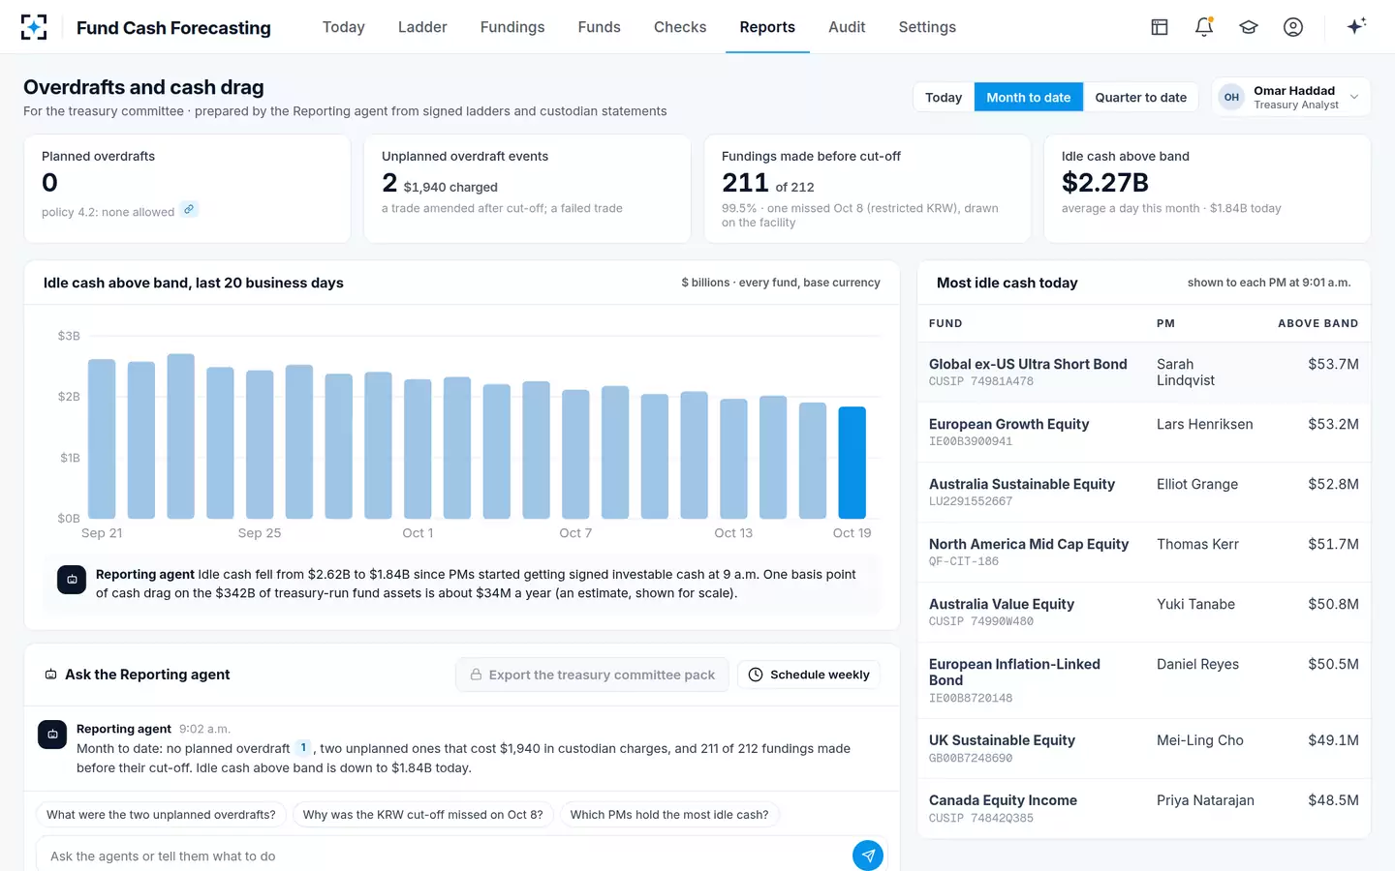Click the $48.5M value for Canada Equity Income
Viewport: 1395px width, 871px height.
(1333, 800)
